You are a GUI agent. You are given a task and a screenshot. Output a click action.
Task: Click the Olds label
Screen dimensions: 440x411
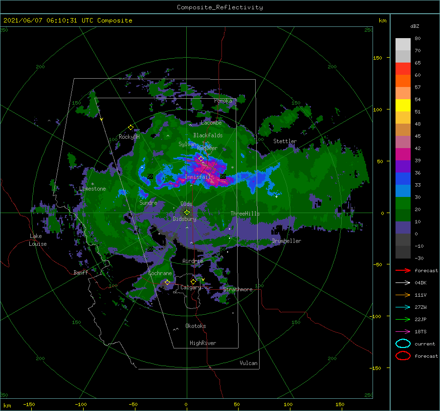pyautogui.click(x=186, y=204)
